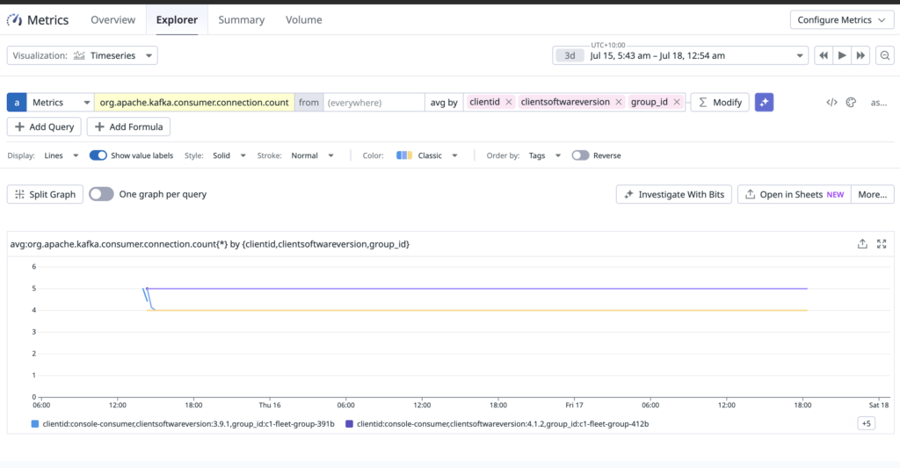This screenshot has height=468, width=900.
Task: Open the Visualization Timeseries dropdown
Action: pyautogui.click(x=82, y=55)
